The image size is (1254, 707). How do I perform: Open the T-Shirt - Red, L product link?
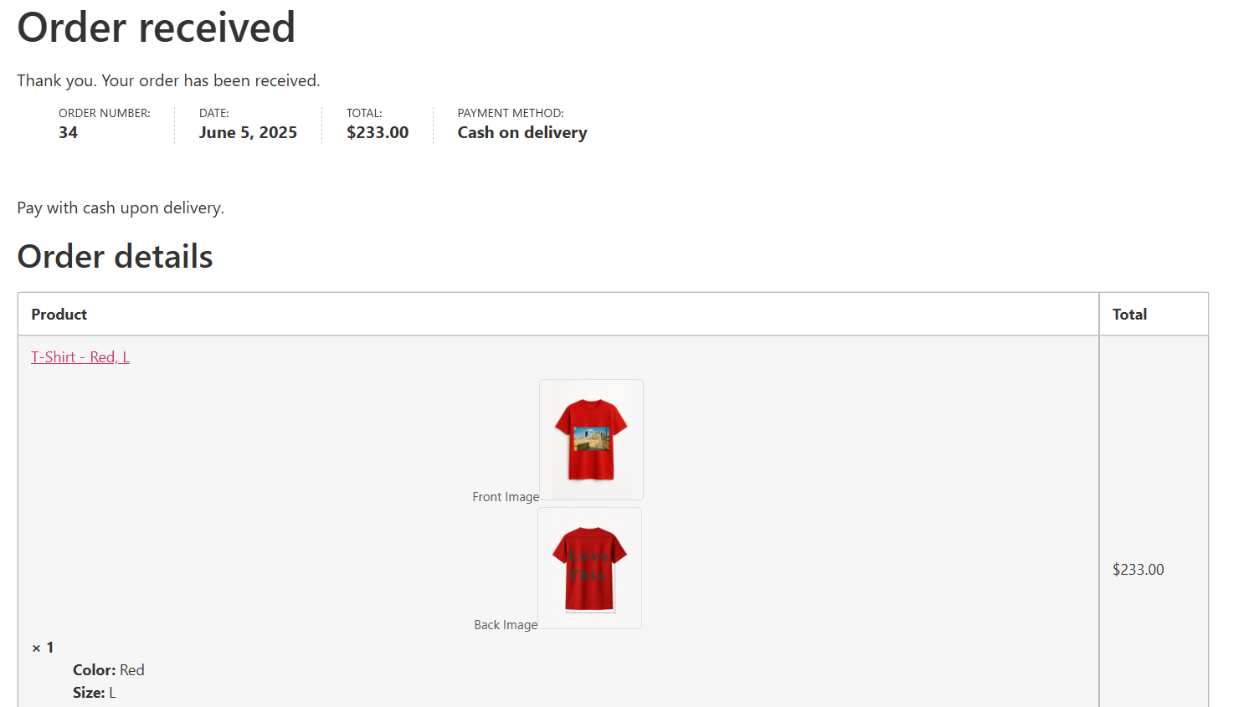80,357
